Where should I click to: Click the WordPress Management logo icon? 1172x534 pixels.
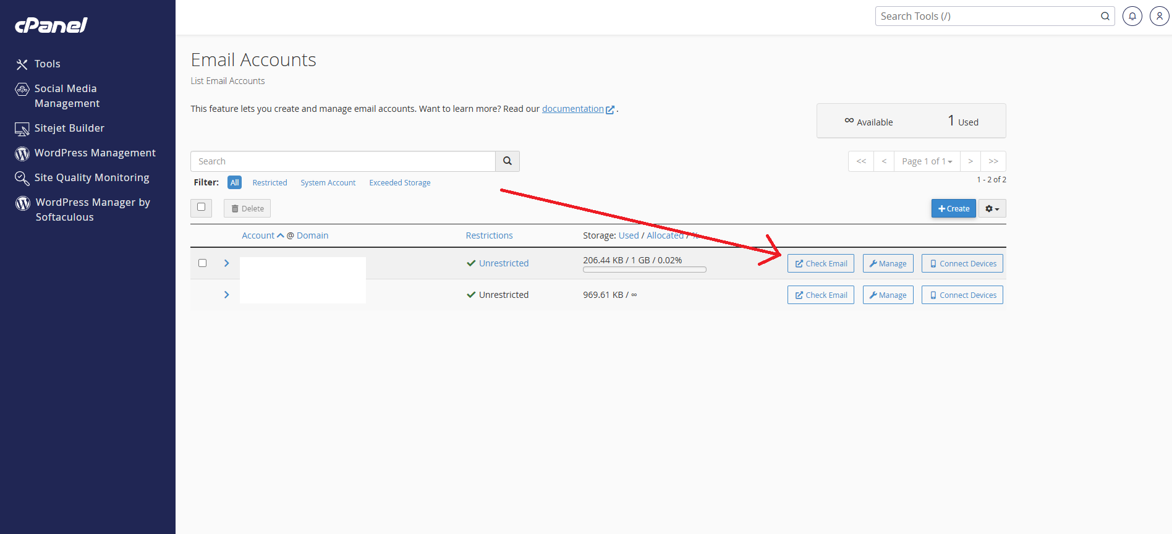point(22,153)
